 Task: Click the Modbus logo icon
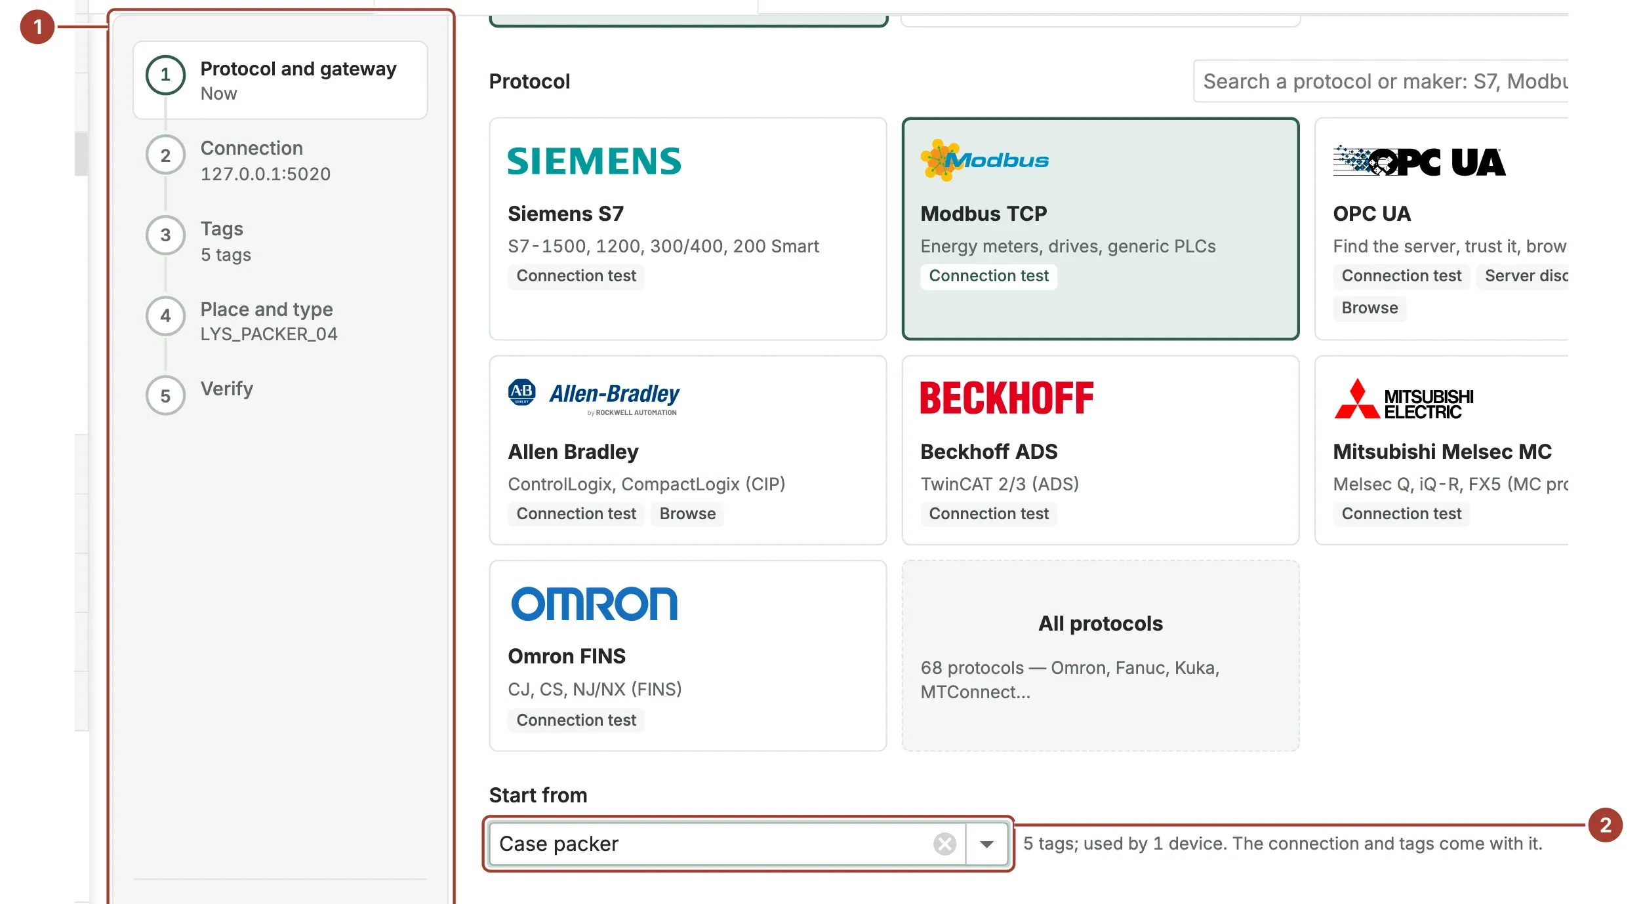[984, 160]
